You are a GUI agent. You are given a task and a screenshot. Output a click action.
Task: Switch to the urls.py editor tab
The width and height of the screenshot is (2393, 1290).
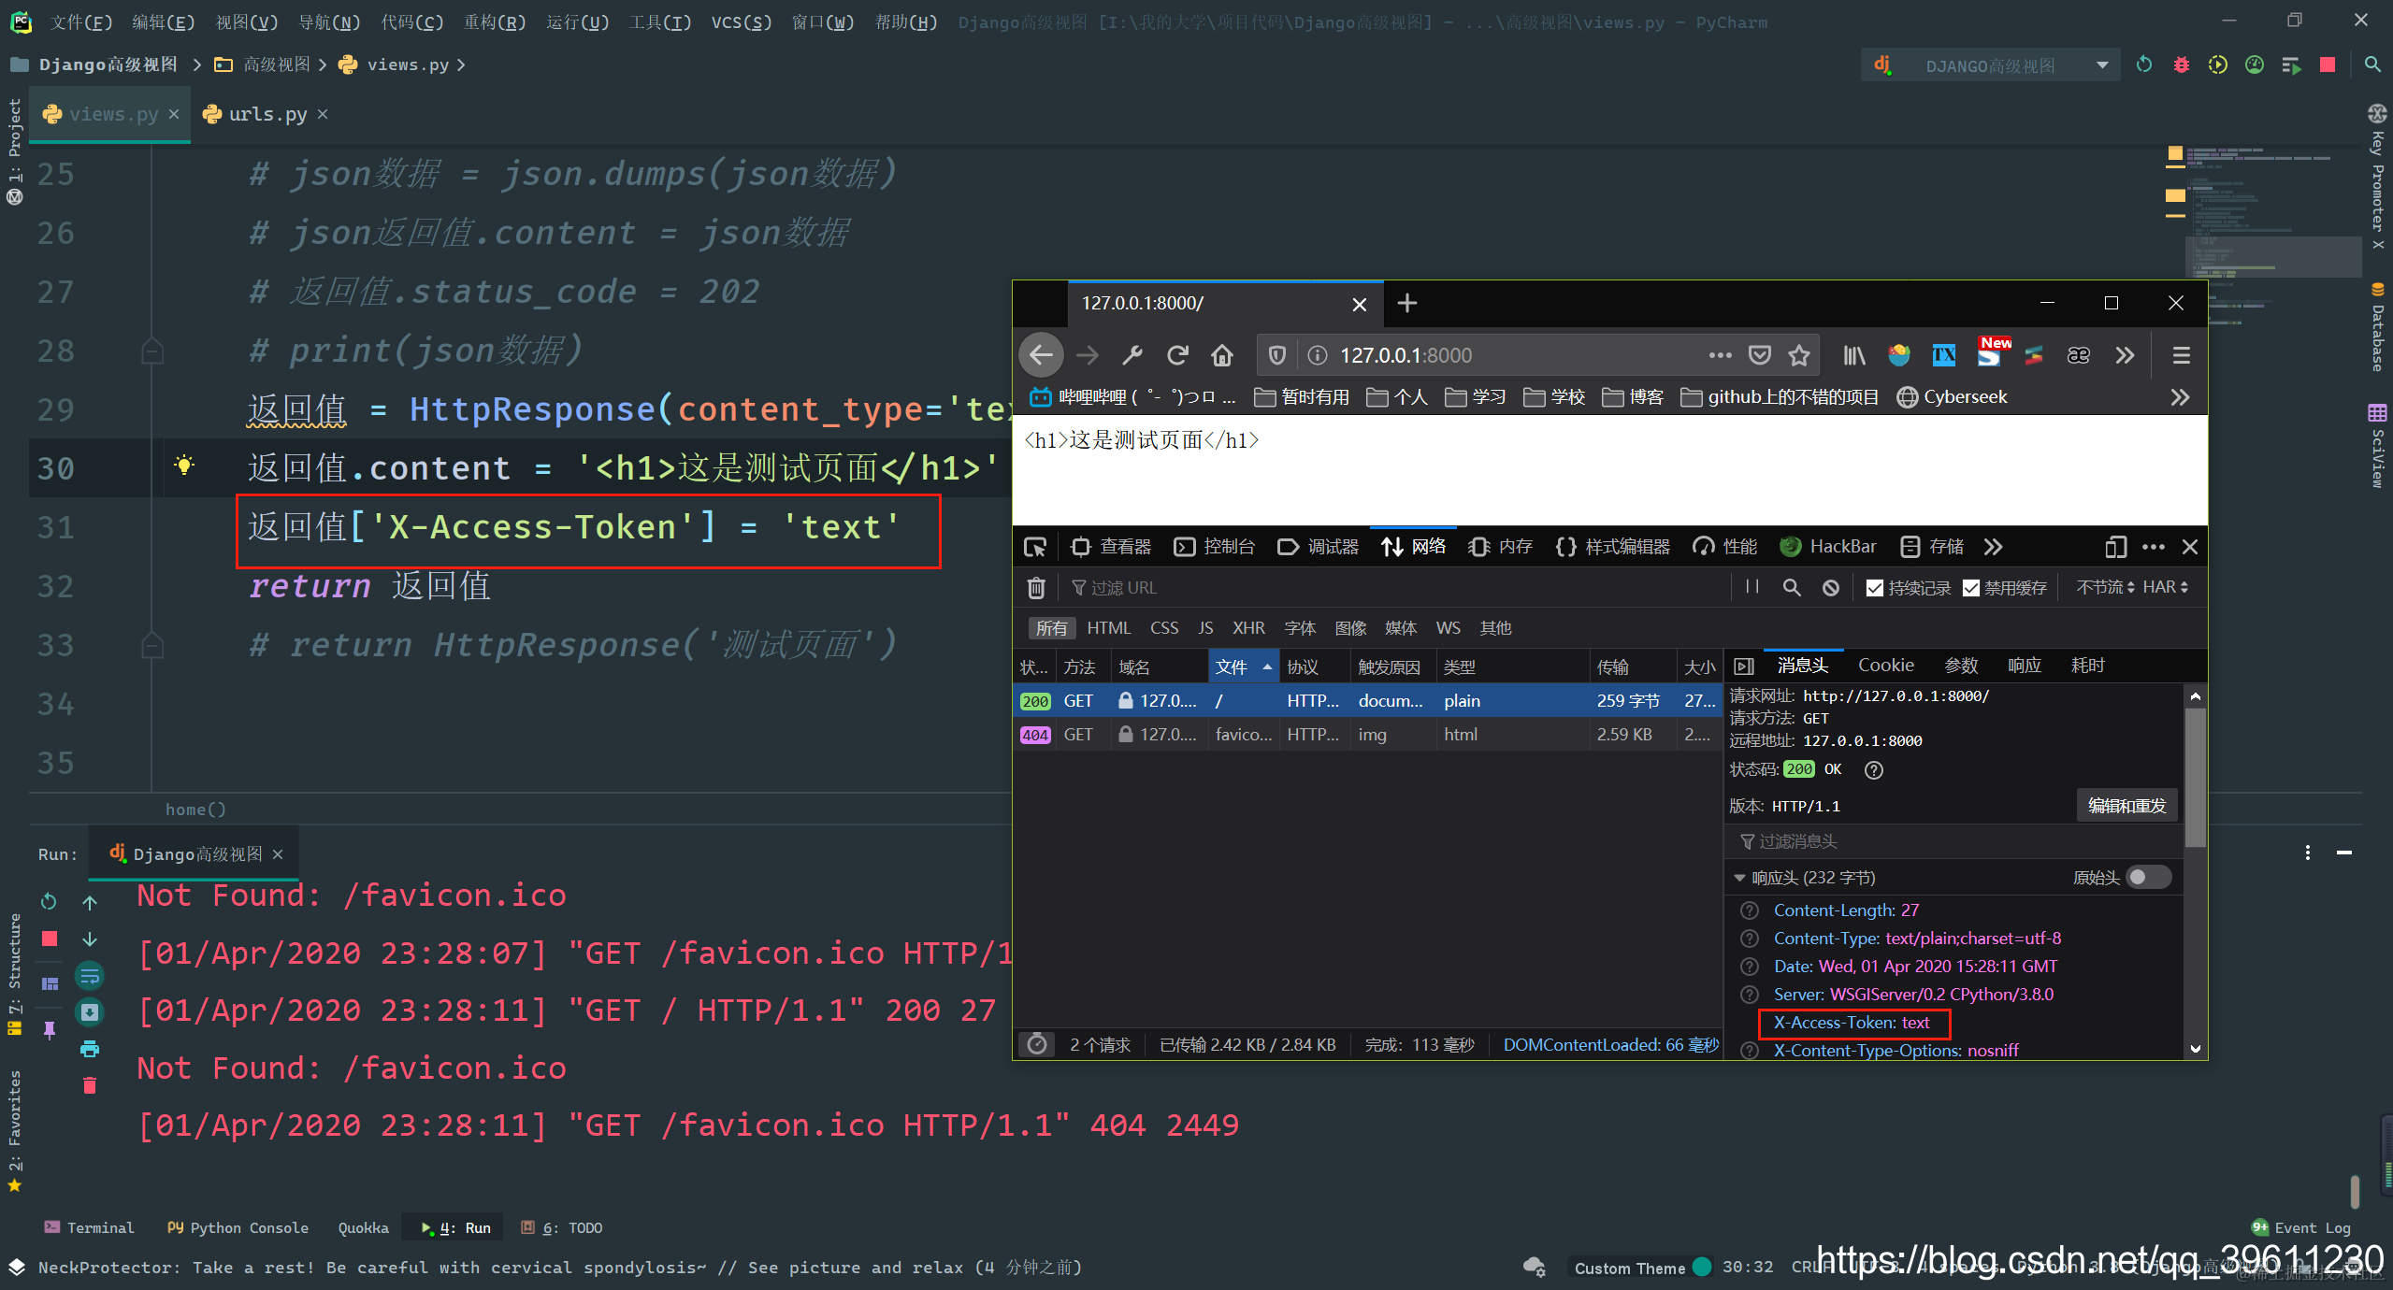point(267,114)
